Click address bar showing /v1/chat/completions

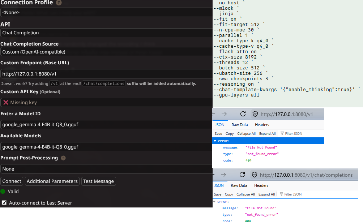point(304,175)
